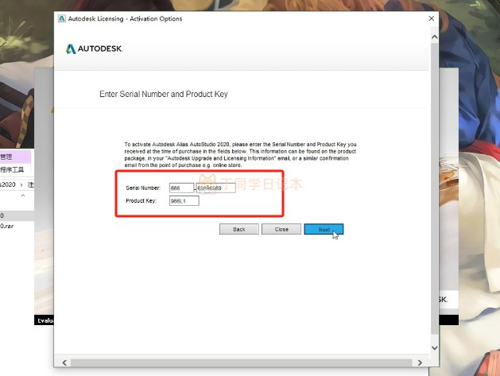Click the Next button
The height and width of the screenshot is (376, 500).
tap(324, 229)
